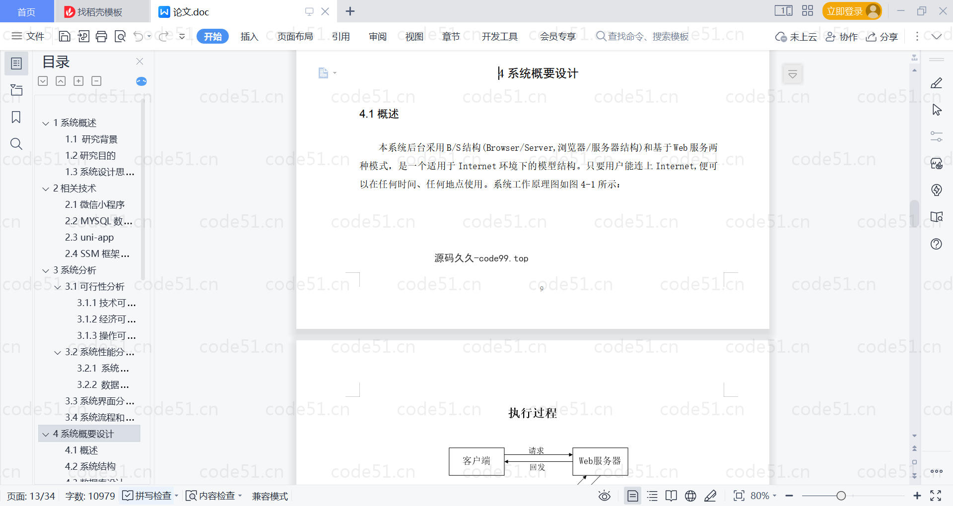This screenshot has height=506, width=953.
Task: Click the 字数: 10979 word count
Action: [x=90, y=496]
